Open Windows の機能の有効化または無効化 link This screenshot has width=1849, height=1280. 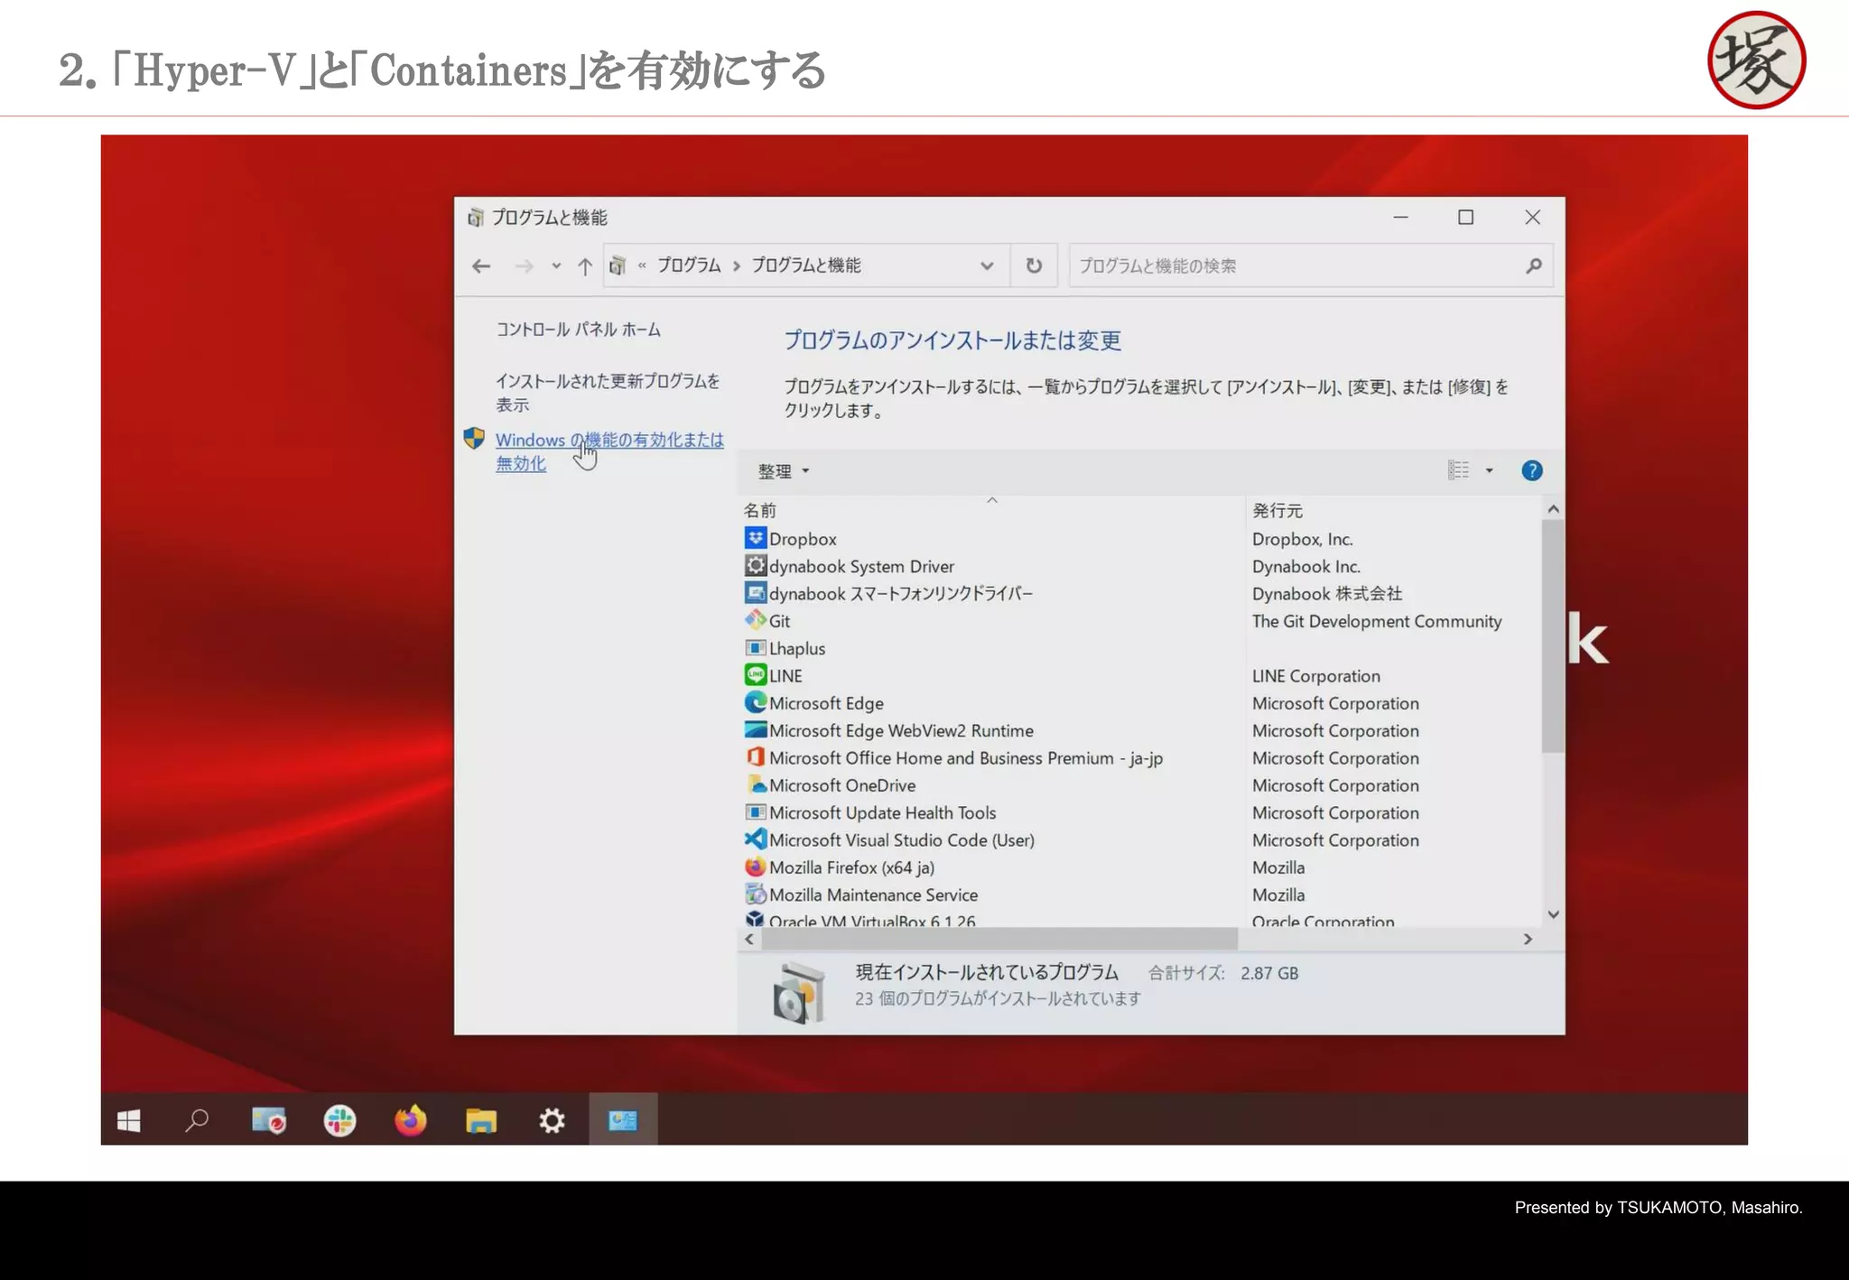[x=609, y=451]
